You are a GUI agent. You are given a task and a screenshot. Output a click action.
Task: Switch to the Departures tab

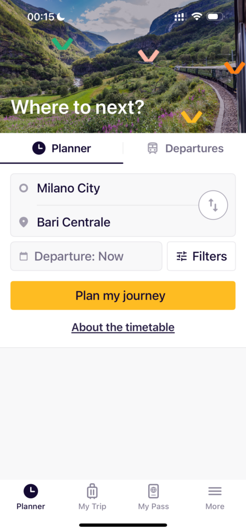(185, 148)
